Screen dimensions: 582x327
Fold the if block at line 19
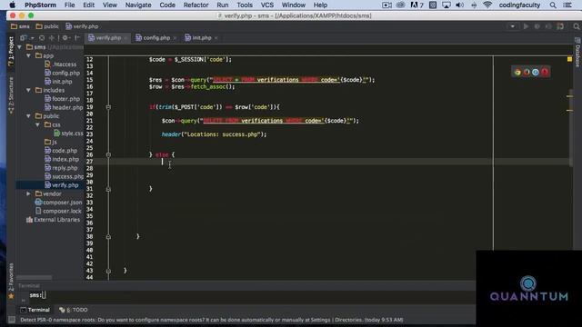(108, 107)
